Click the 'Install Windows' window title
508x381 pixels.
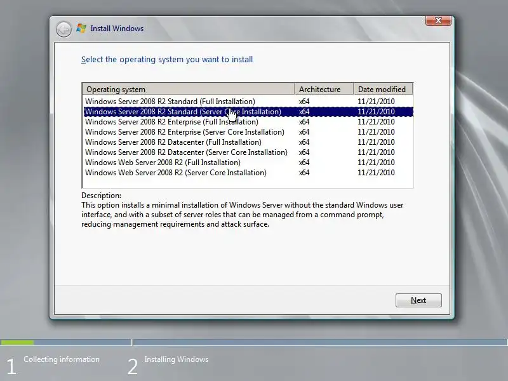tap(117, 29)
